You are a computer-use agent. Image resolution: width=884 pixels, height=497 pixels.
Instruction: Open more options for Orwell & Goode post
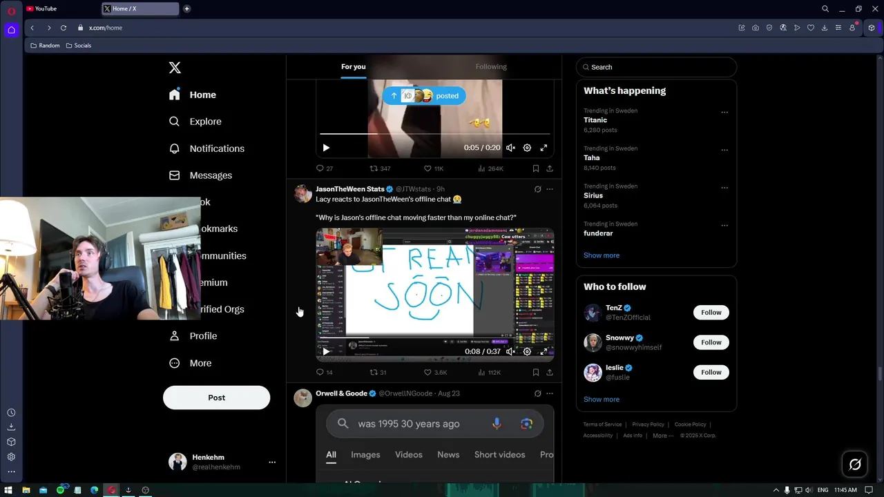(550, 393)
